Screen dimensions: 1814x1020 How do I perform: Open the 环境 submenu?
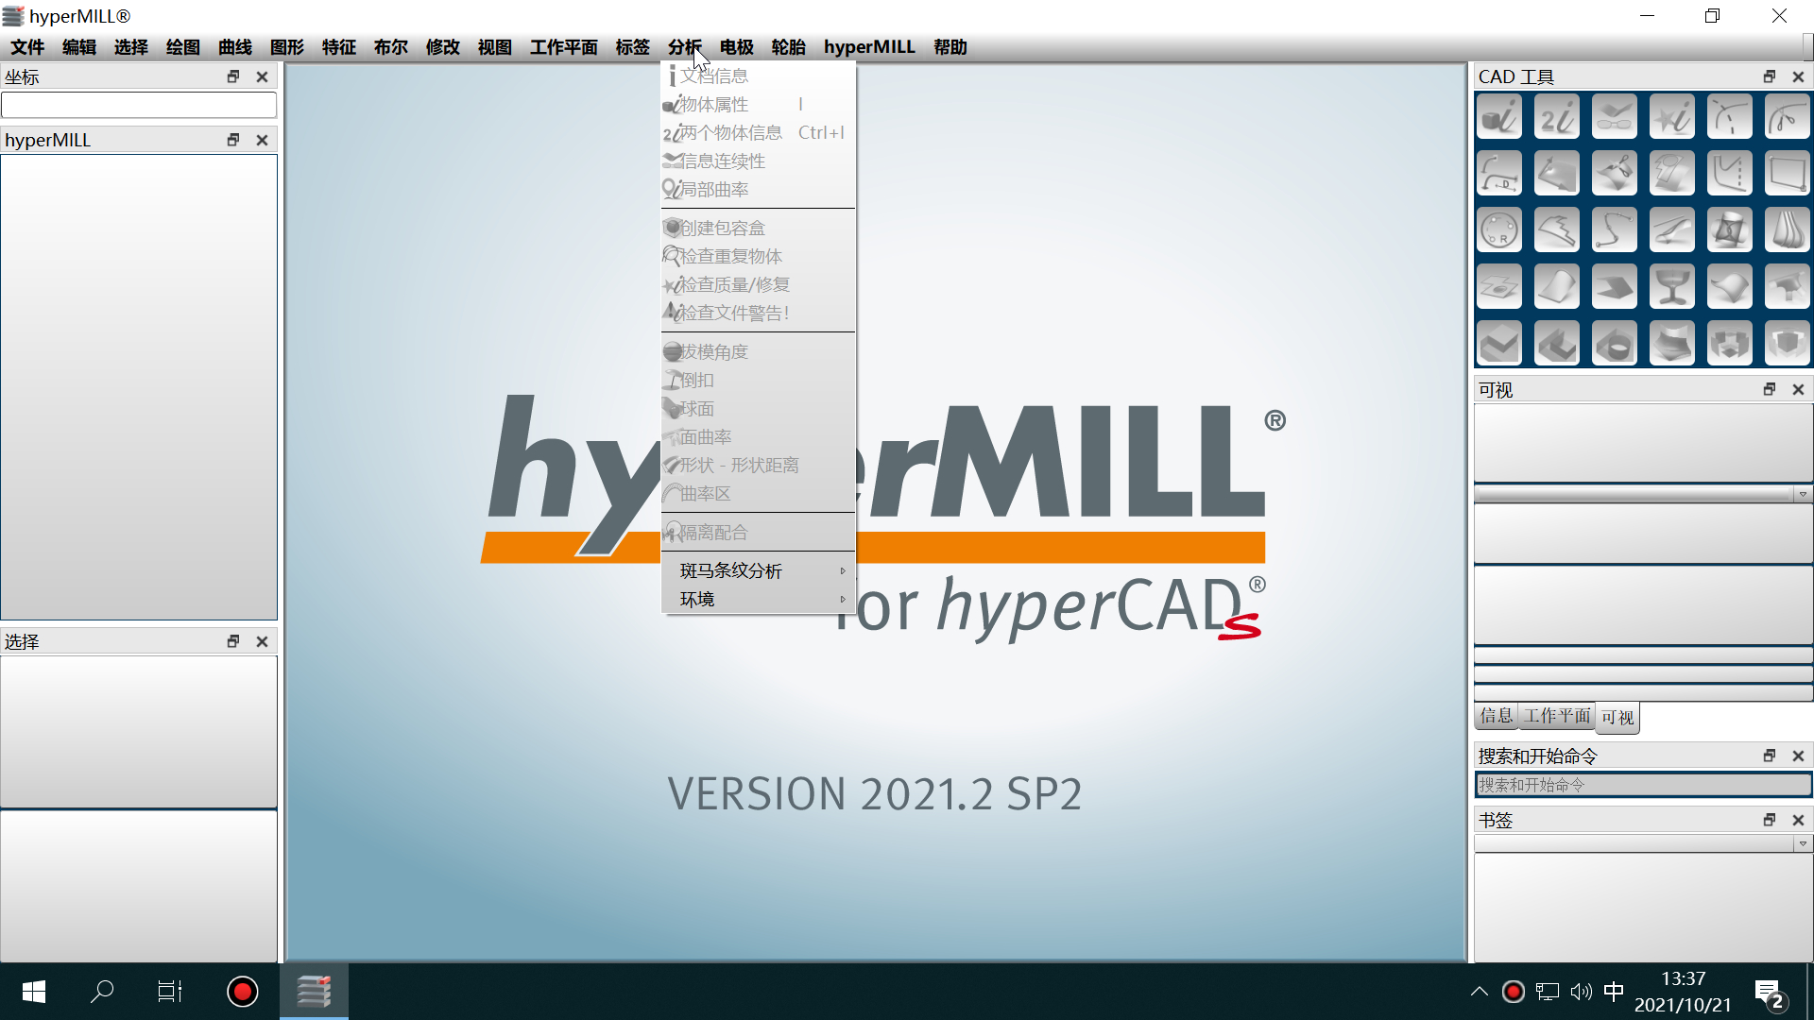point(759,599)
